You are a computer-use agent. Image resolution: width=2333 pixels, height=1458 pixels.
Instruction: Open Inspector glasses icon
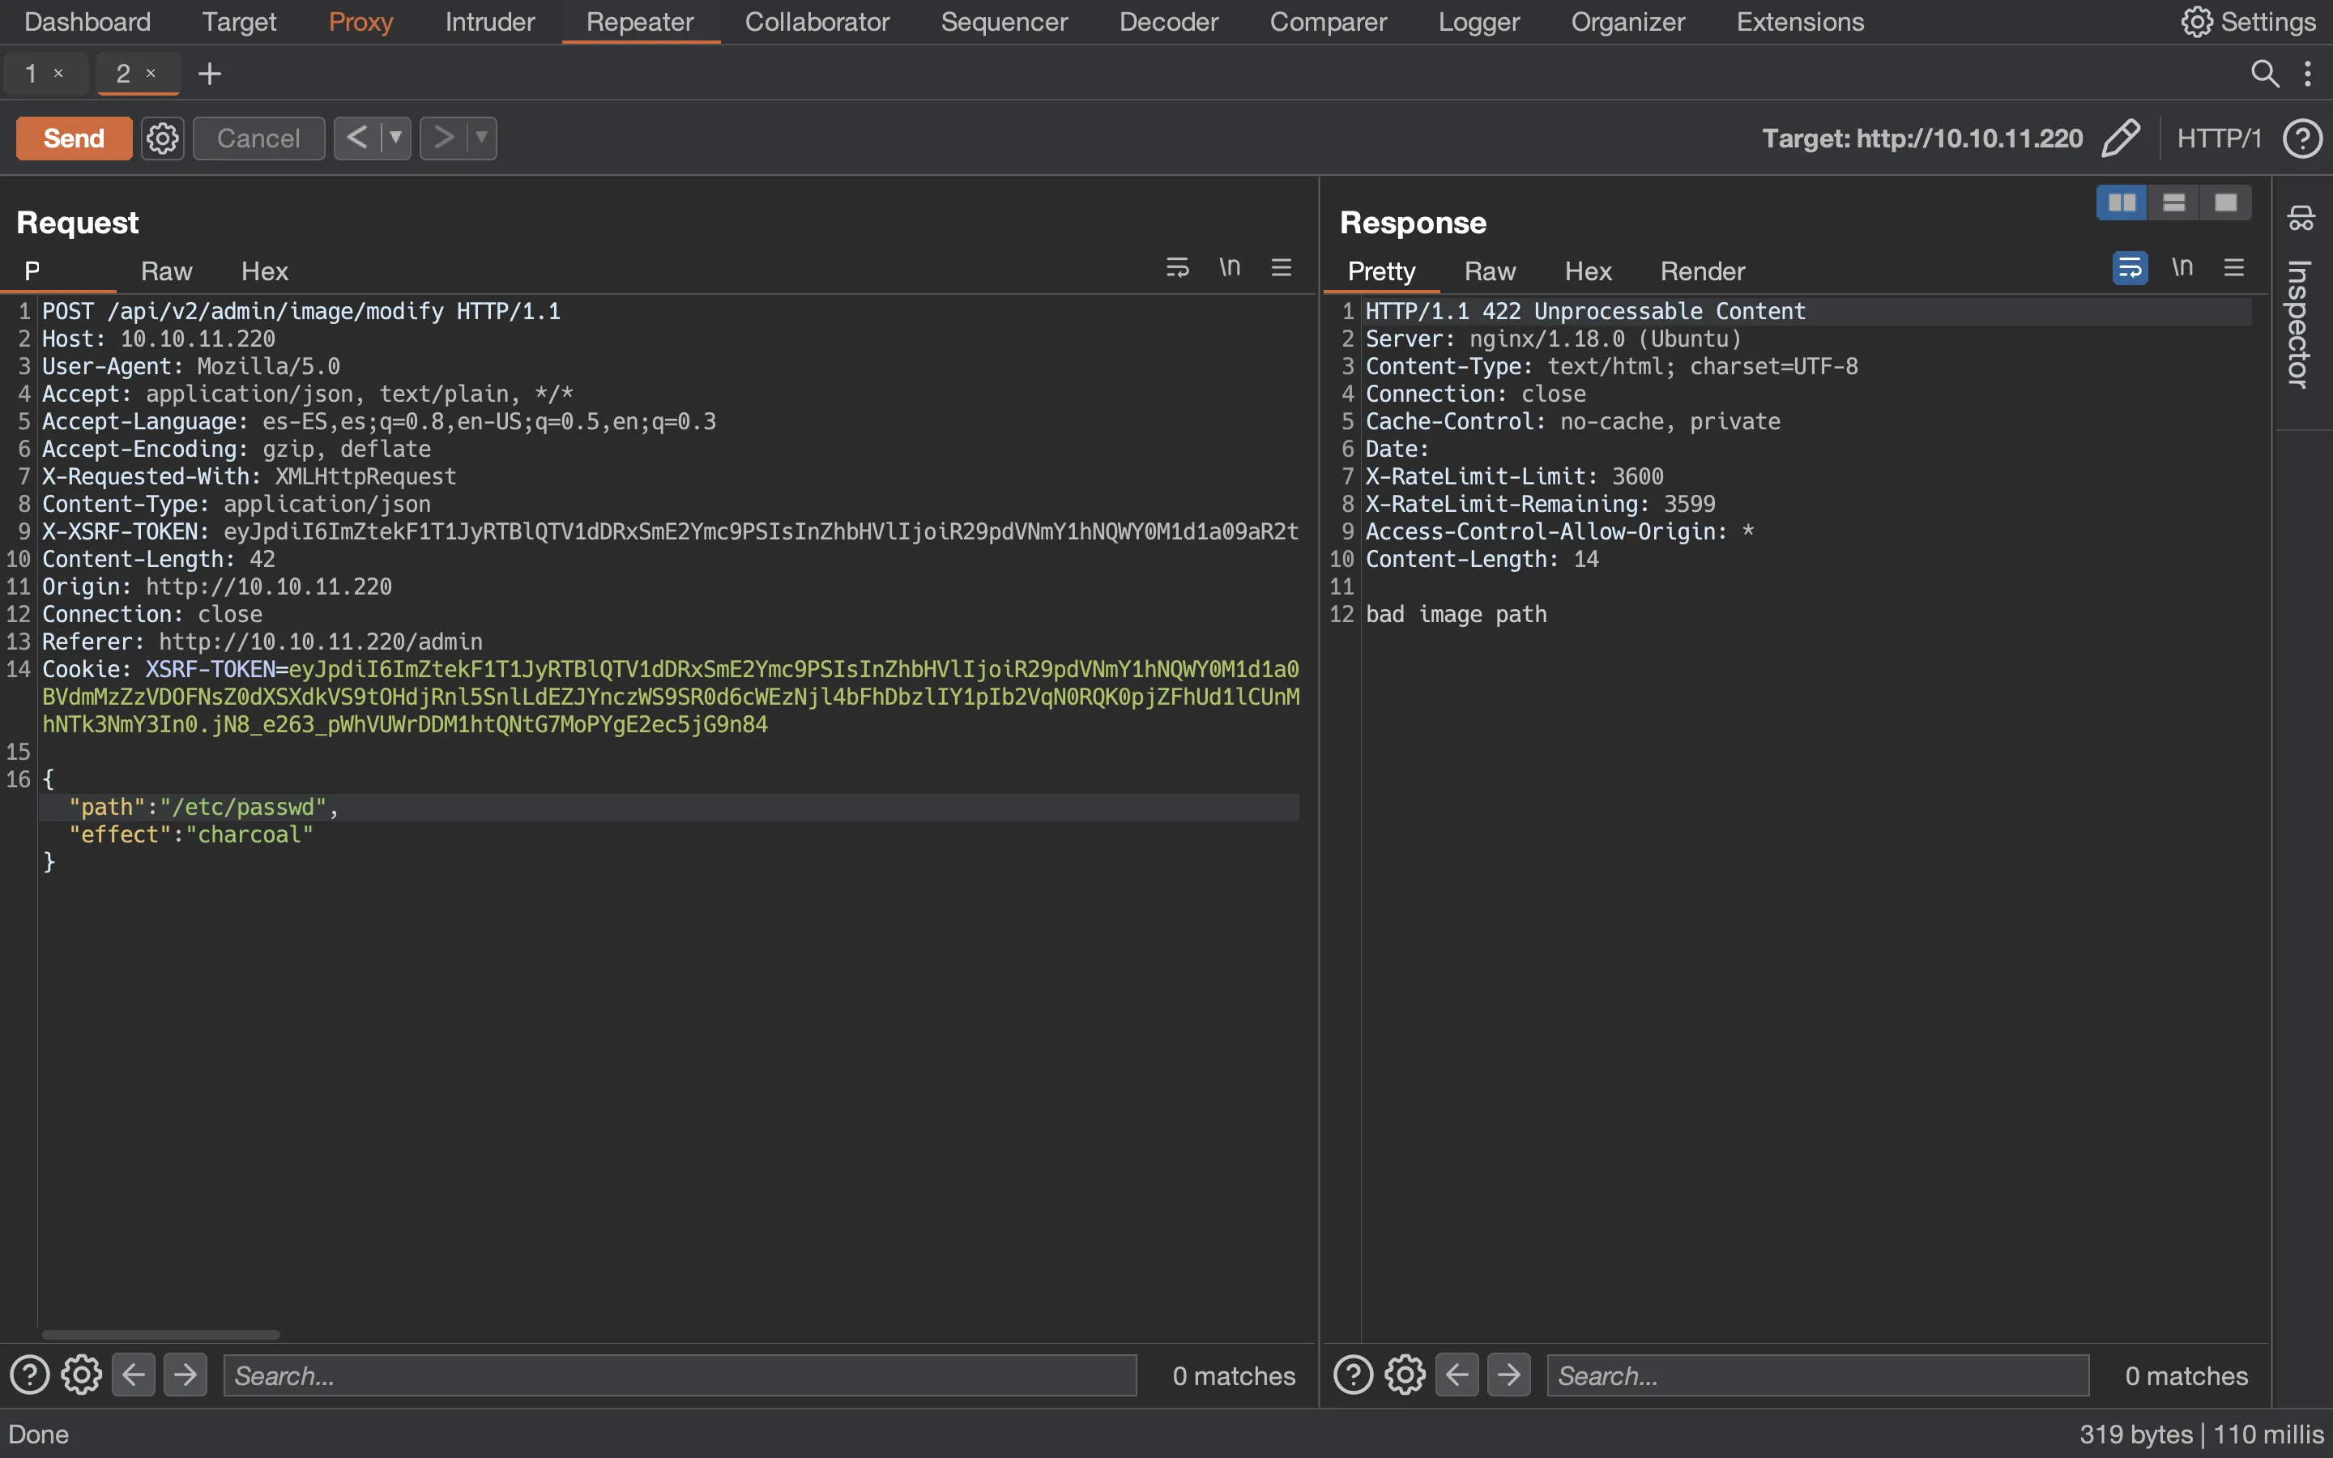[2301, 218]
